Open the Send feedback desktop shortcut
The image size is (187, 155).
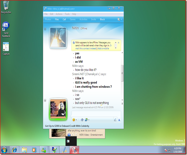(6, 29)
